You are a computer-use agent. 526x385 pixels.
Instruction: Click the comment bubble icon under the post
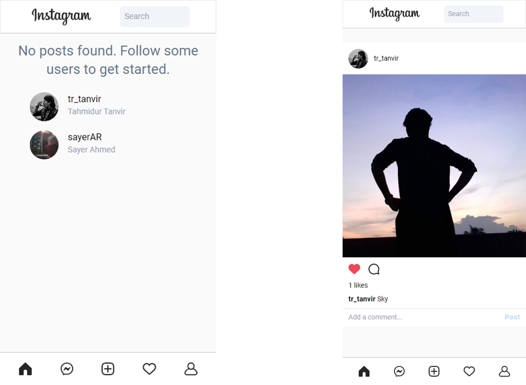pyautogui.click(x=374, y=269)
